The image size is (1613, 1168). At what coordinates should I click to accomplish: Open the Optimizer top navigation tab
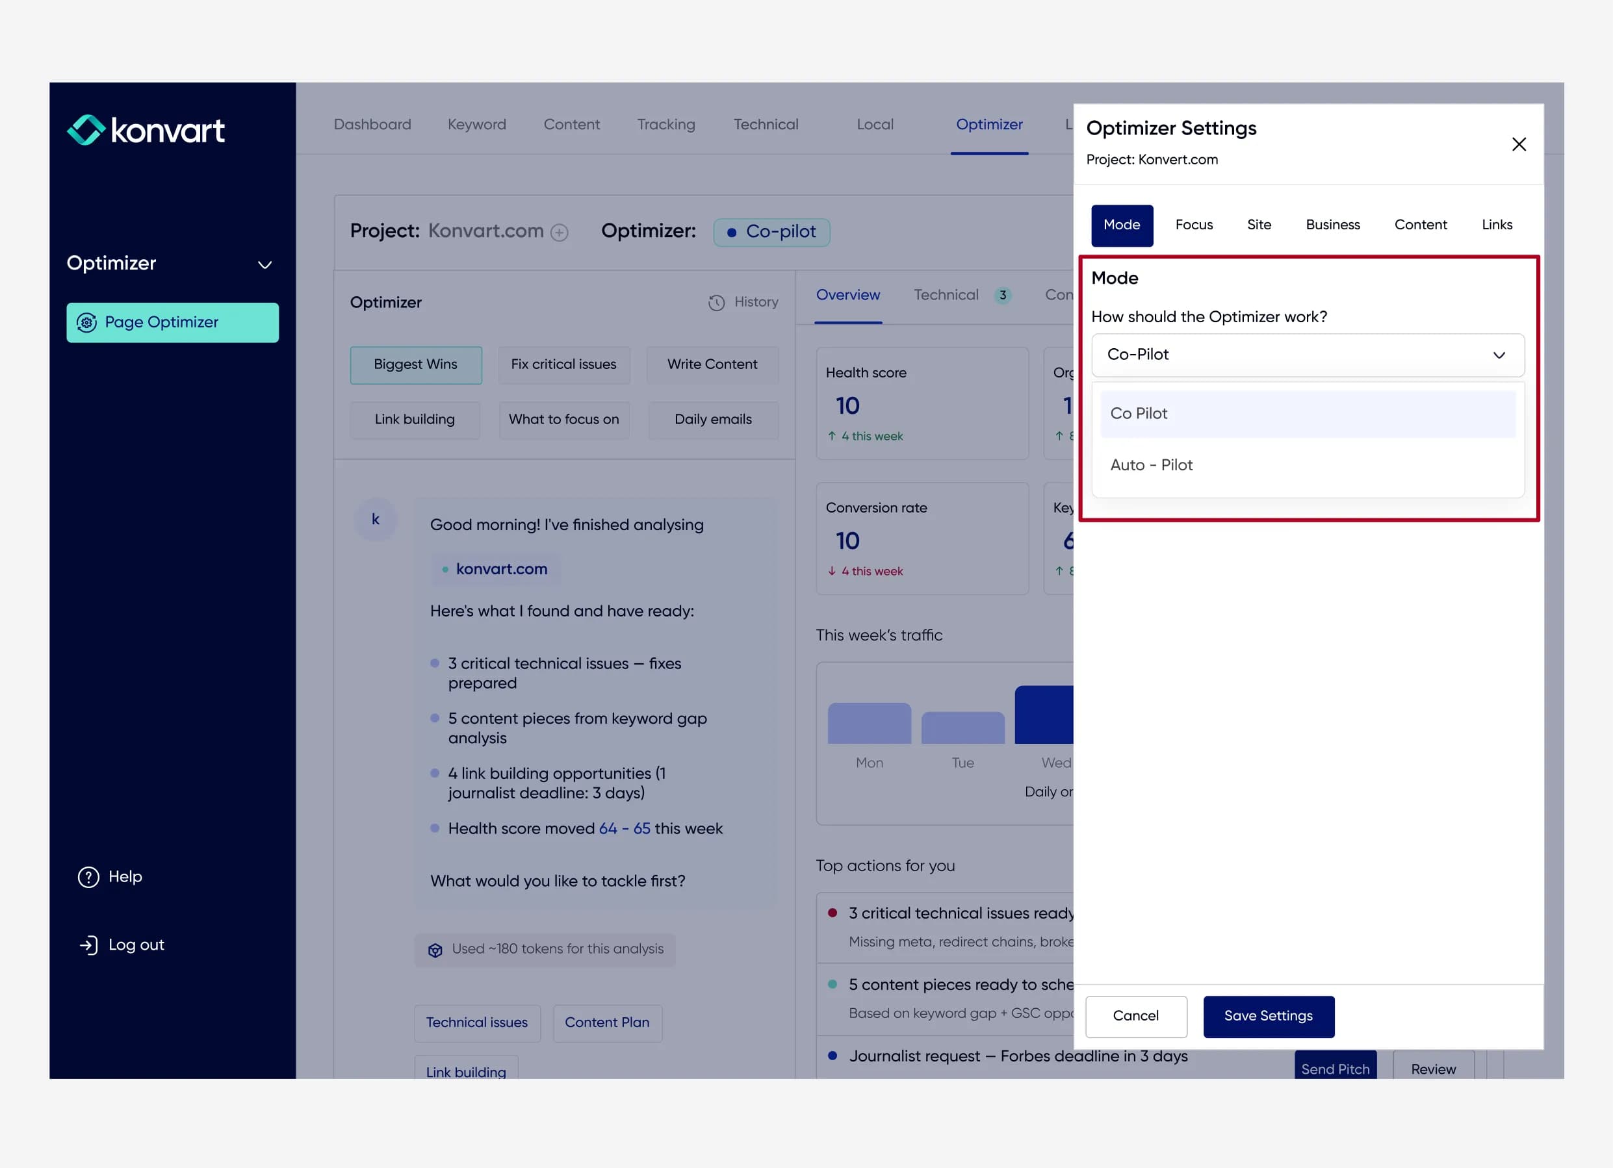click(x=988, y=125)
